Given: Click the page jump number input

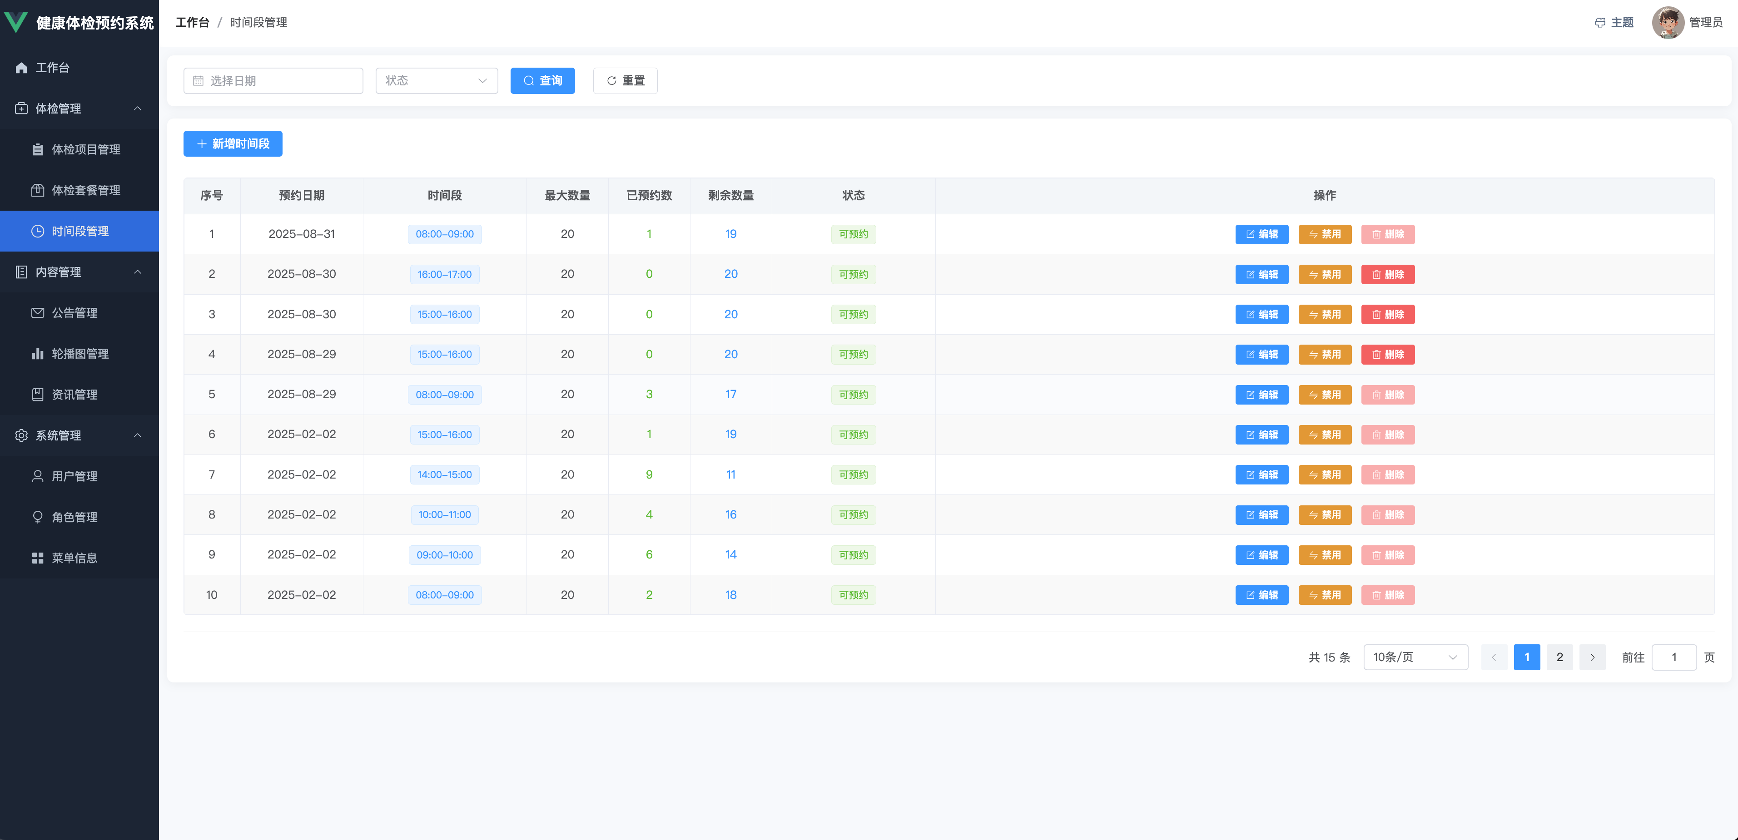Looking at the screenshot, I should [x=1673, y=657].
